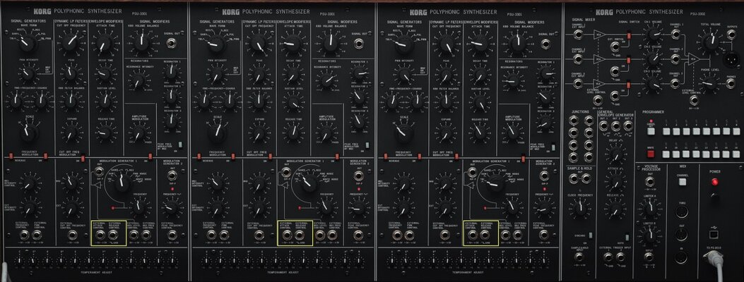The image size is (744, 282).
Task: Click General Envelope Generator Out 1 jack
Action: 603,126
